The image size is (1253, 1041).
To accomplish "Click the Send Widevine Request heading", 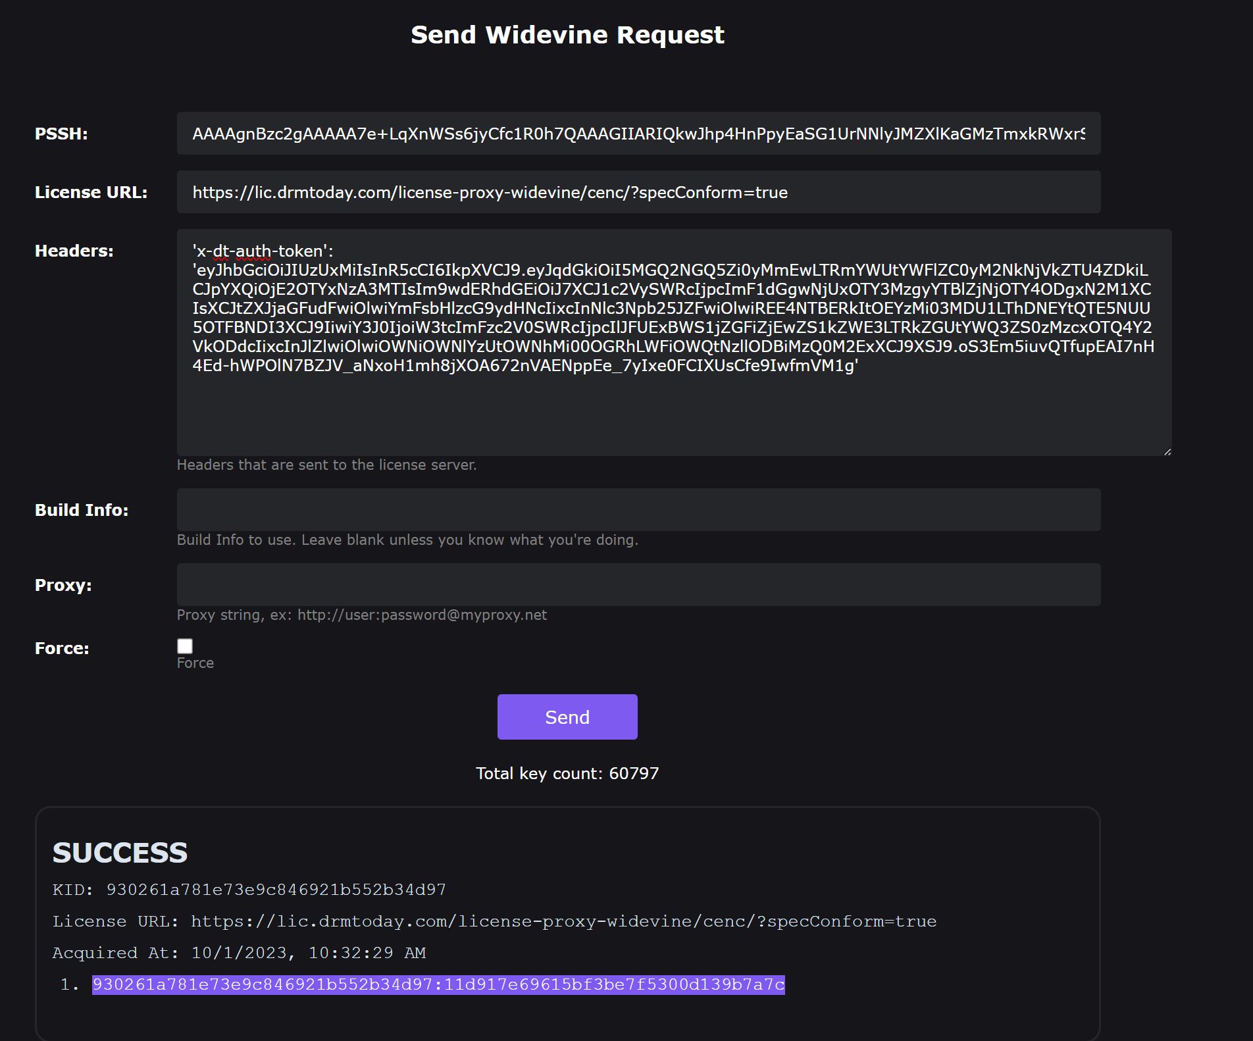I will (x=567, y=35).
